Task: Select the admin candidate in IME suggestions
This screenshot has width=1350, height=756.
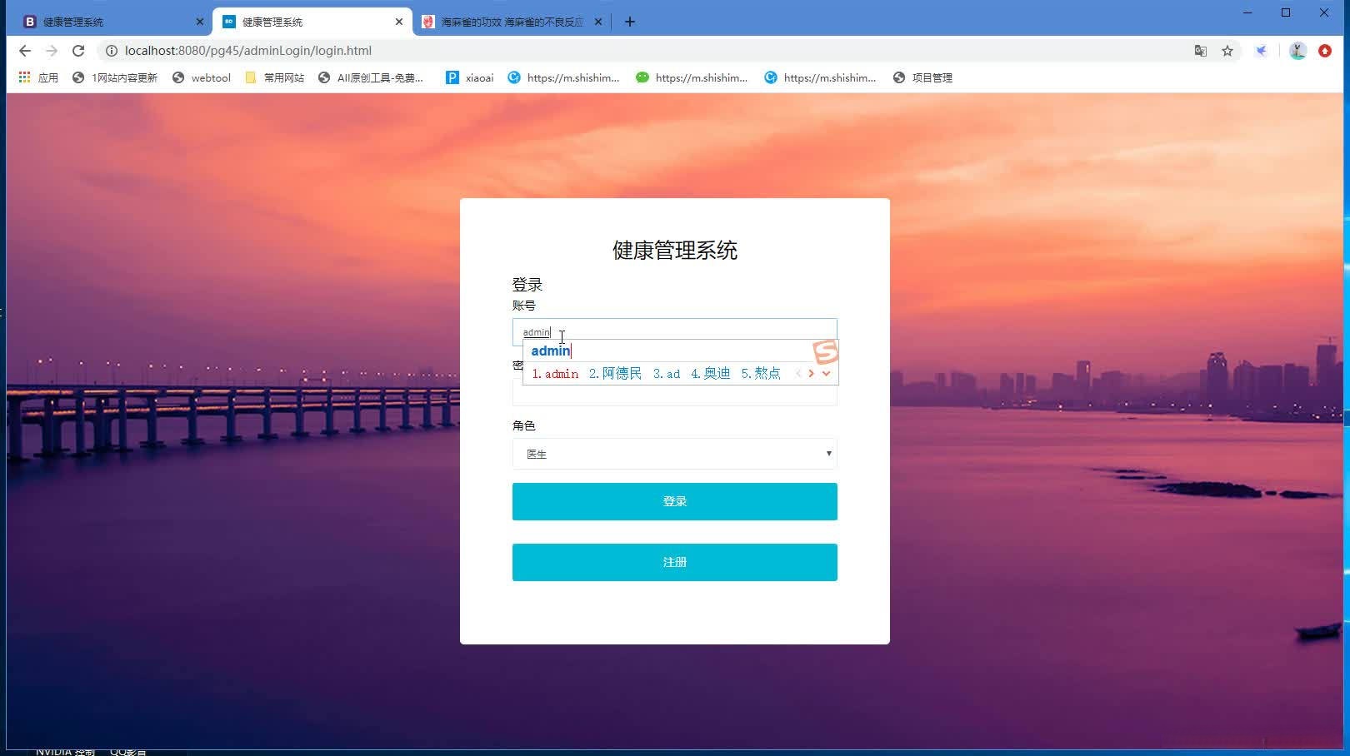Action: [554, 373]
